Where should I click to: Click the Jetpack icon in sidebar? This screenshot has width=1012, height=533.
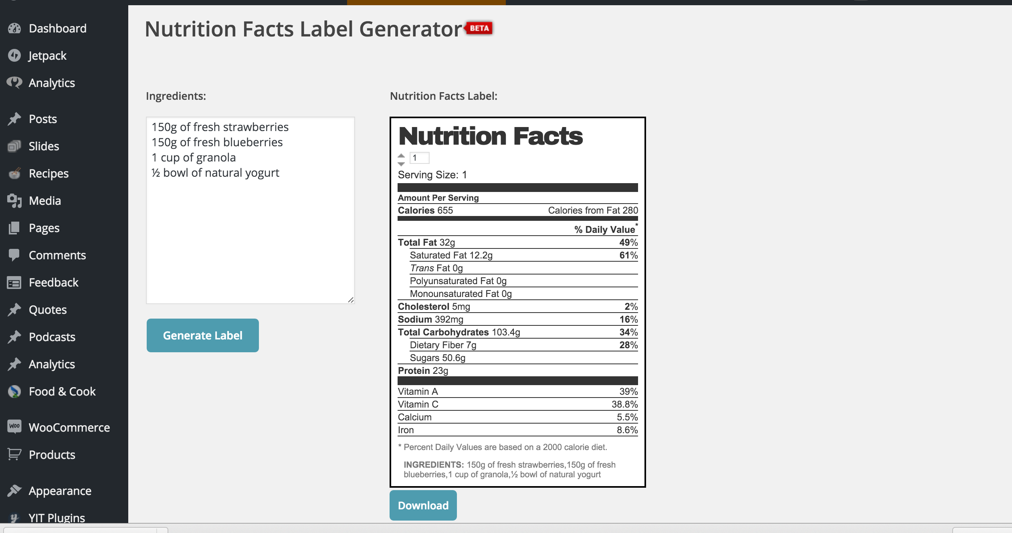14,56
